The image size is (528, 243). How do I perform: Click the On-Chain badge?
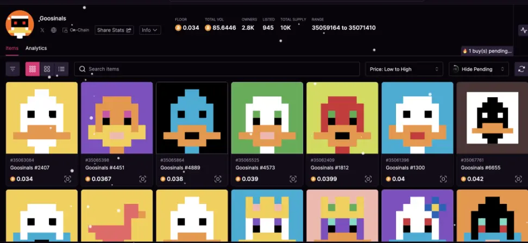76,30
